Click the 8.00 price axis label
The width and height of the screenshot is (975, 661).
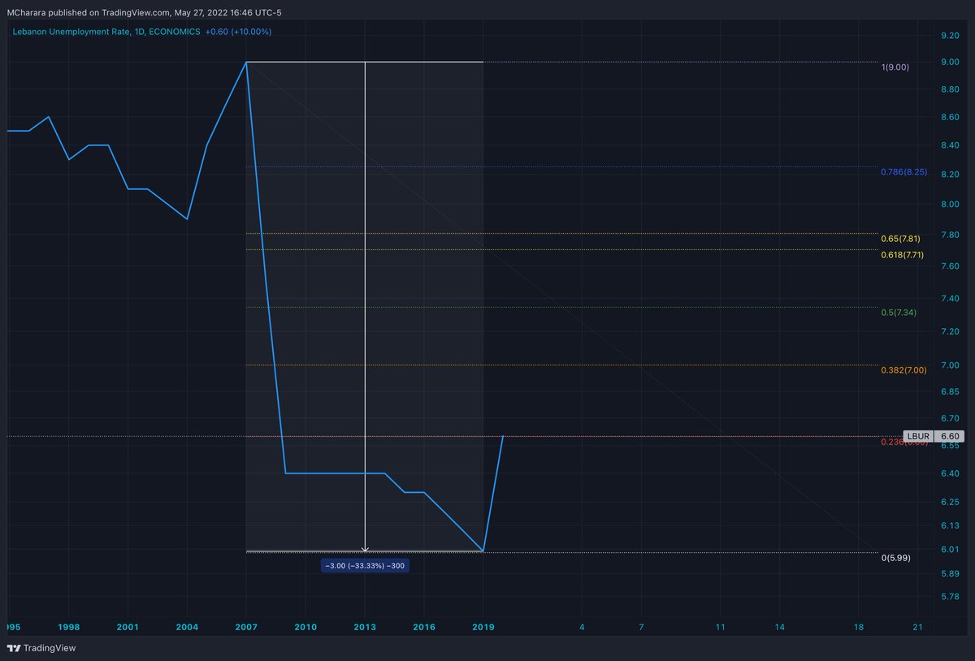coord(950,204)
